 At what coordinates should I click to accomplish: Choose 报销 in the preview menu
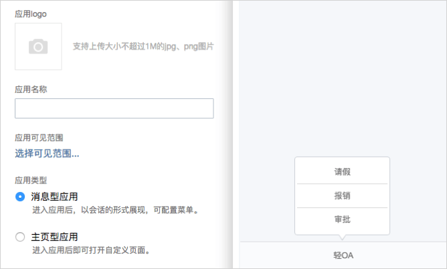(342, 196)
